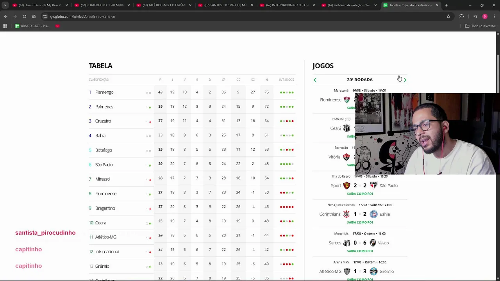Reload the page
The width and height of the screenshot is (500, 281).
24,16
